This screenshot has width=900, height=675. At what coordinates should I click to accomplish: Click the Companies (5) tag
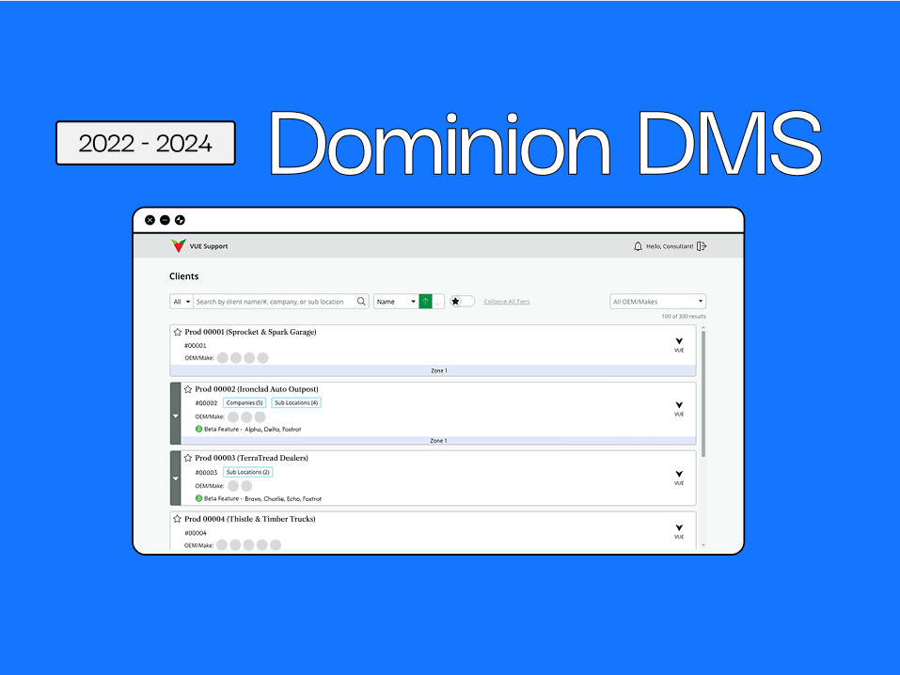click(245, 403)
